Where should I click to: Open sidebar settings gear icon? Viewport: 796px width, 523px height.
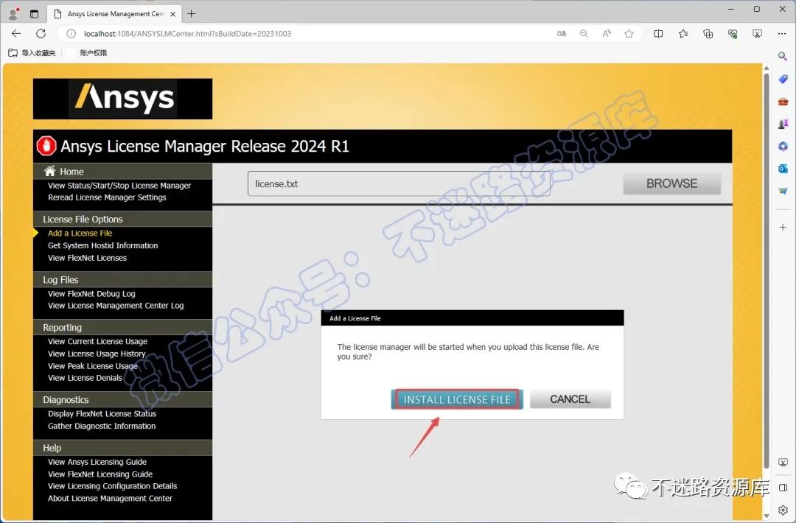(x=783, y=510)
